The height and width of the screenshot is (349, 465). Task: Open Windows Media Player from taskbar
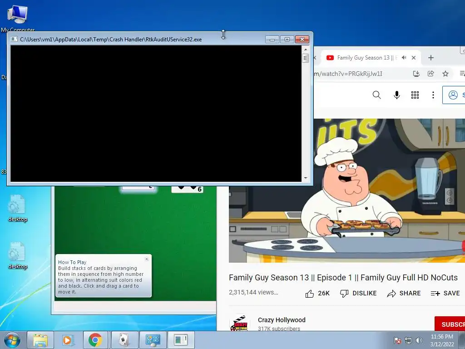click(68, 340)
